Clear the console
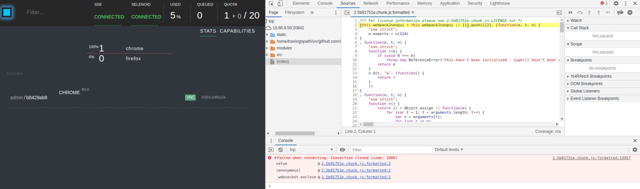The width and height of the screenshot is (640, 189). tap(280, 149)
